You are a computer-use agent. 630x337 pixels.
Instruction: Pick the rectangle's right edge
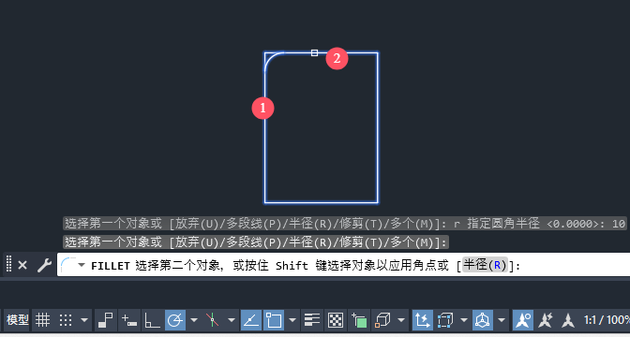pyautogui.click(x=377, y=127)
